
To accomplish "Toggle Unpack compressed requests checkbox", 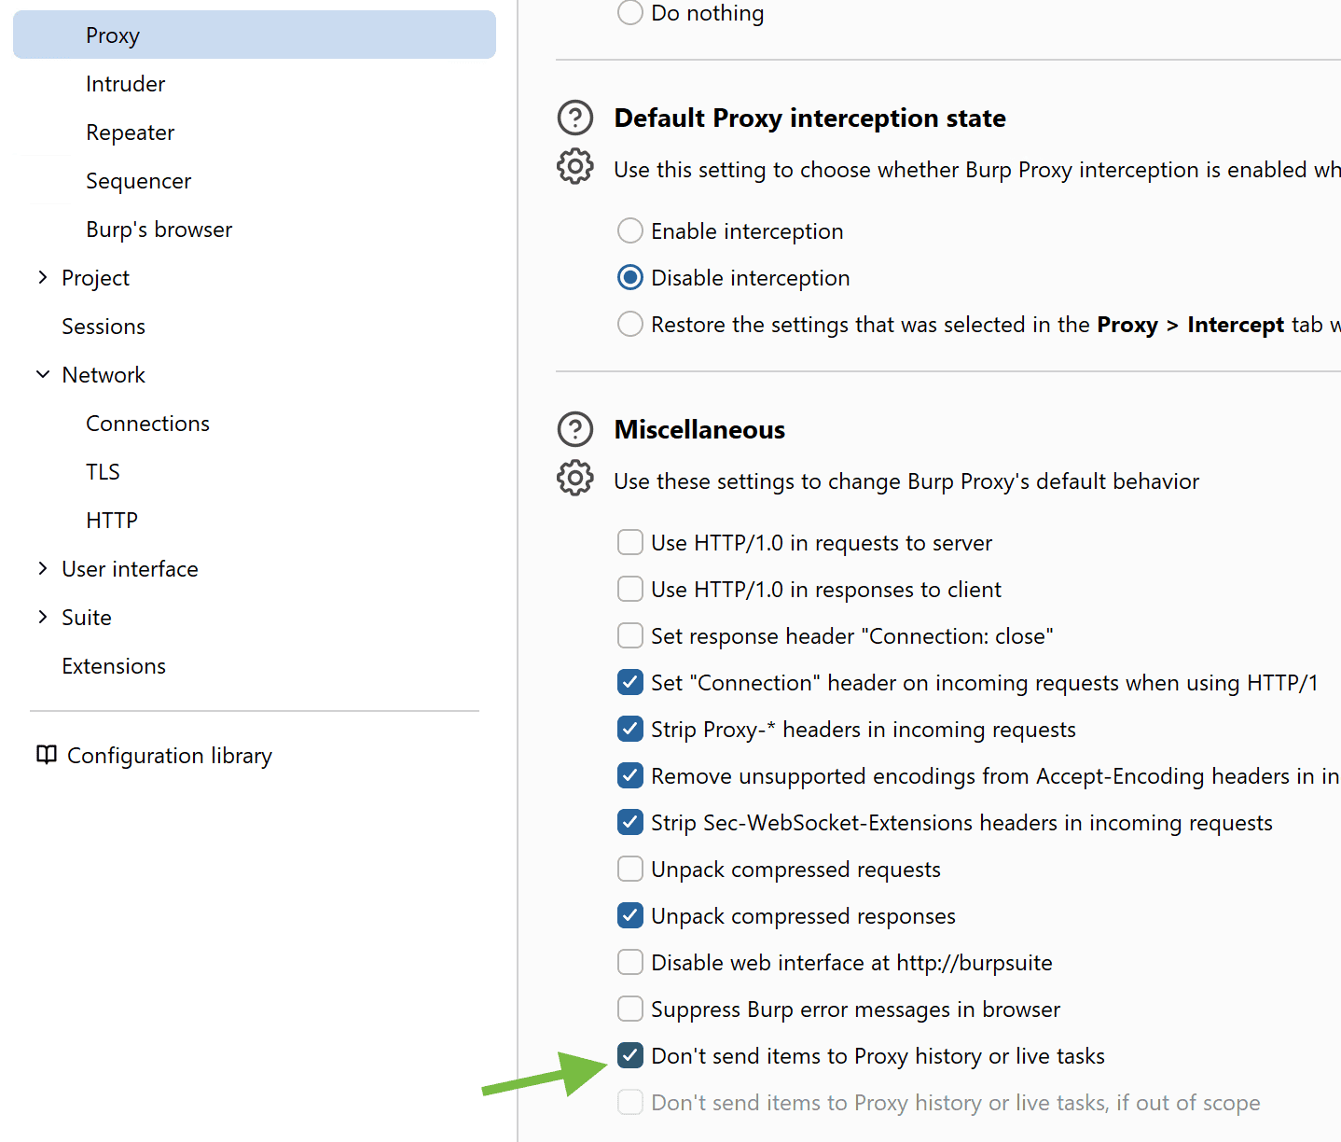I will [630, 869].
